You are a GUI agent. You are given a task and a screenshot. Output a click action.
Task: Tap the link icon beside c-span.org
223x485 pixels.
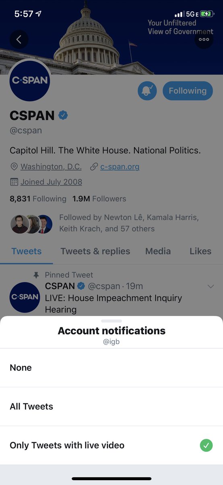point(94,167)
